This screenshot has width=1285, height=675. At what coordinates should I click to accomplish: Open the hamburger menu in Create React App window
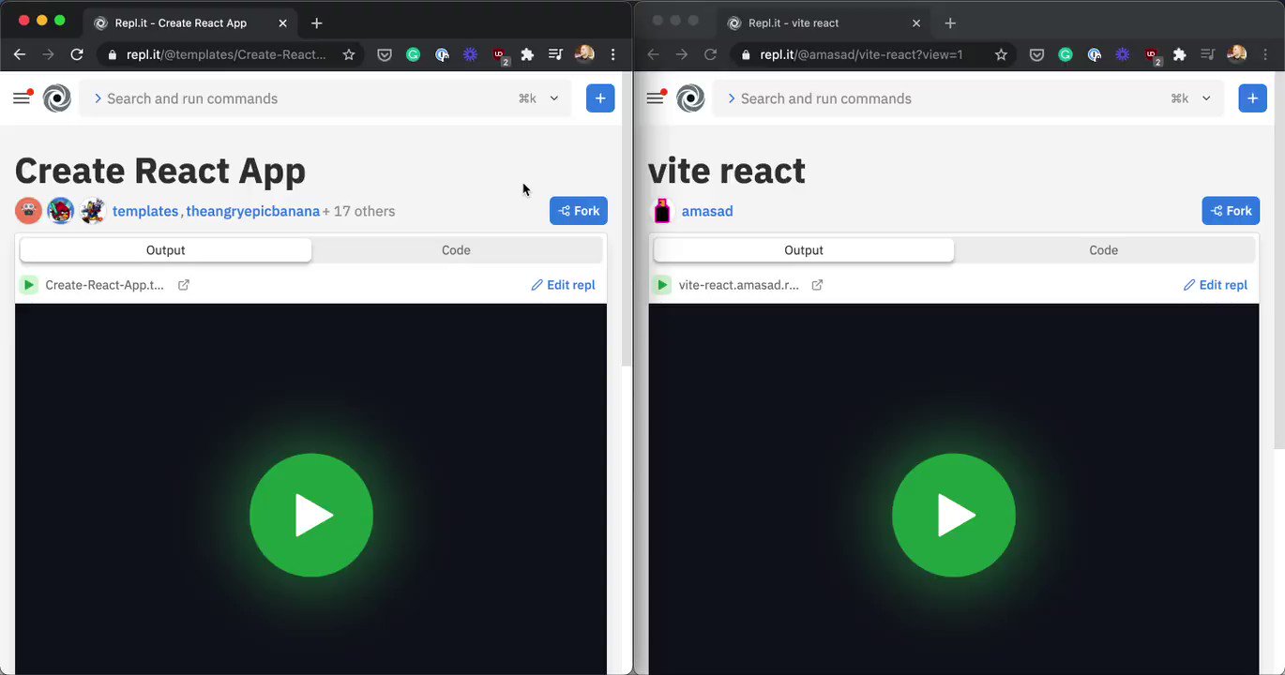click(23, 97)
